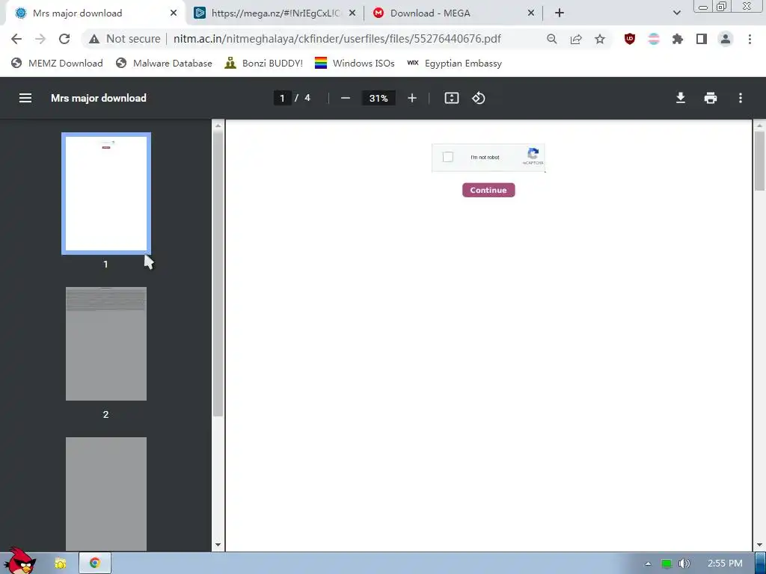This screenshot has width=766, height=574.
Task: Click the purple Continue button
Action: point(488,191)
